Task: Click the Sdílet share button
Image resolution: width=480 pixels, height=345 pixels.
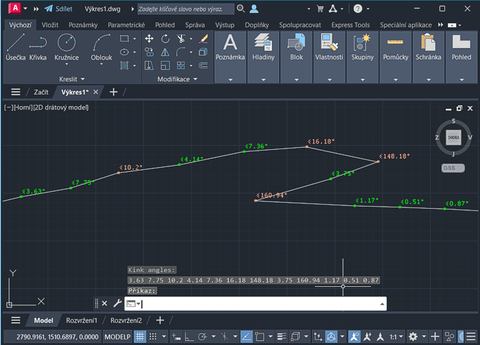Action: (59, 9)
